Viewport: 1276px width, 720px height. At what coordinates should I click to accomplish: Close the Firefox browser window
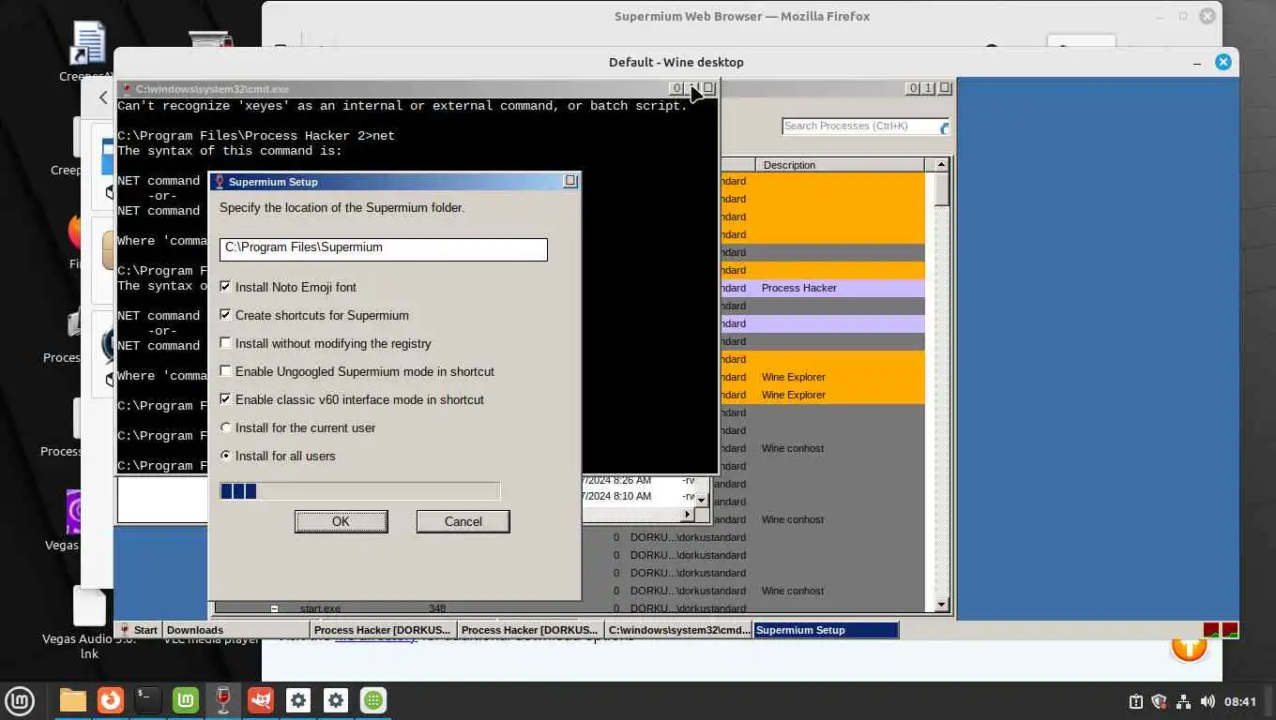[x=1208, y=16]
